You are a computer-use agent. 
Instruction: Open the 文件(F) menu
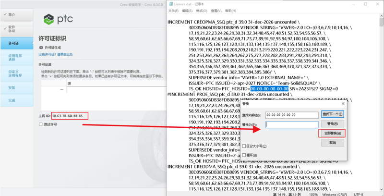(173, 10)
